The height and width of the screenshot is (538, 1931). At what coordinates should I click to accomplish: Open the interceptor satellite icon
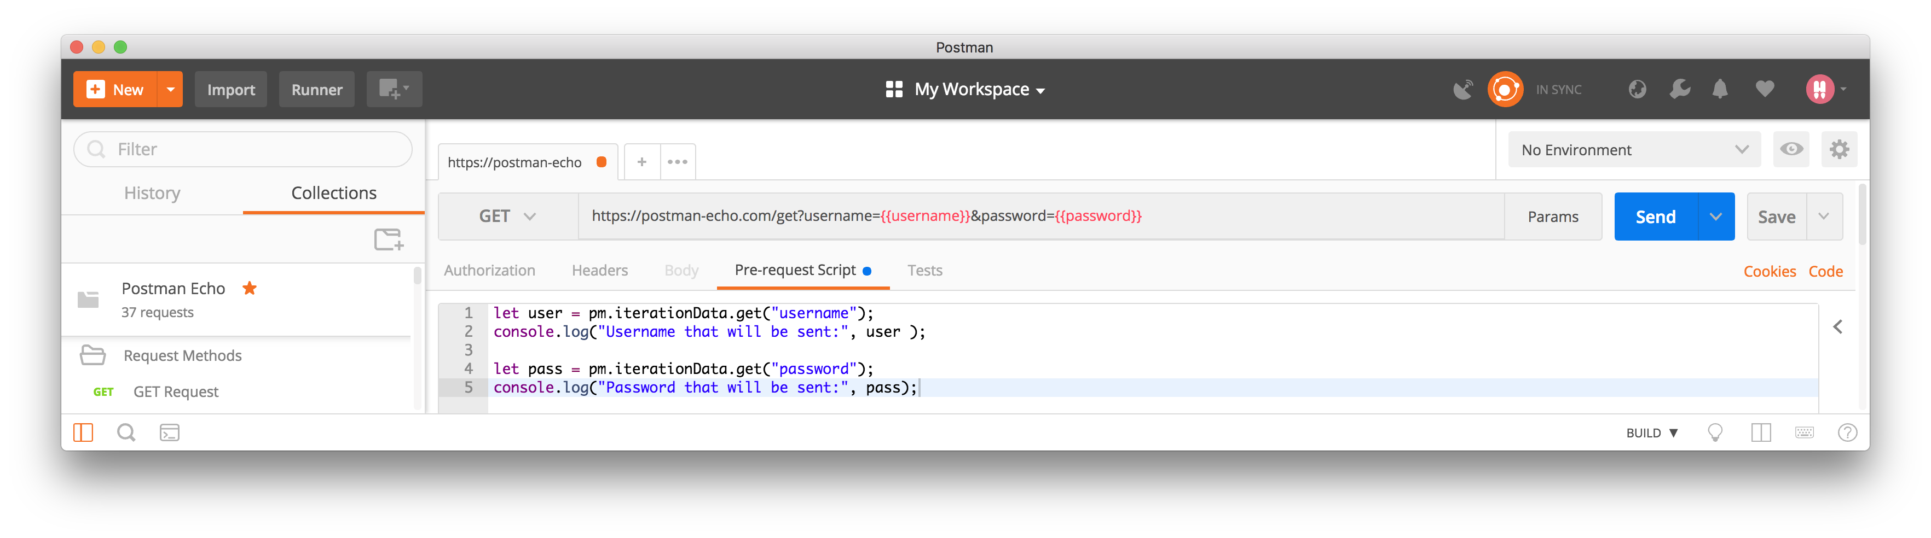(x=1462, y=89)
